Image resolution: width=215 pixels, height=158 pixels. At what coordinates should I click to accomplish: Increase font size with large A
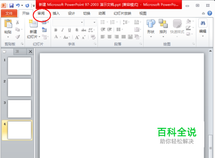pos(77,37)
